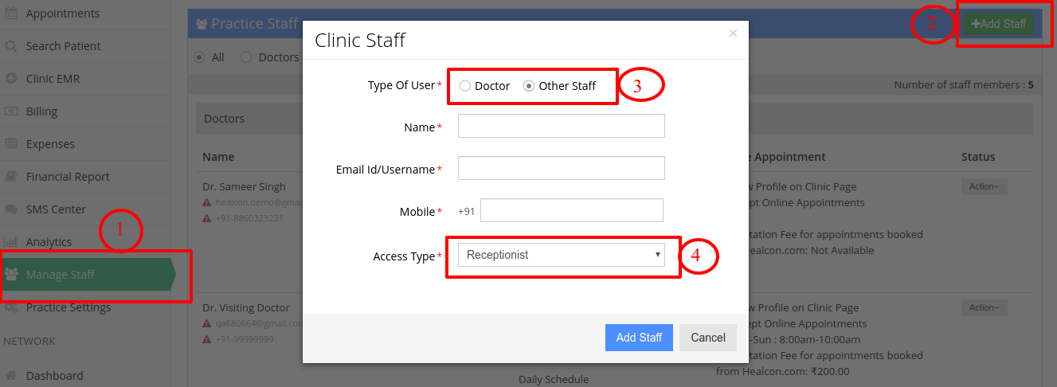Viewport: 1057px width, 387px height.
Task: Click the Appointments calendar icon in sidebar
Action: pyautogui.click(x=11, y=14)
